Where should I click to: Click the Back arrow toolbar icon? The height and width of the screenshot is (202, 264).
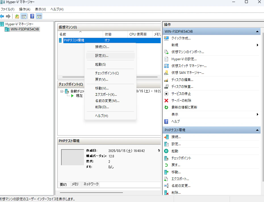pos(2,16)
